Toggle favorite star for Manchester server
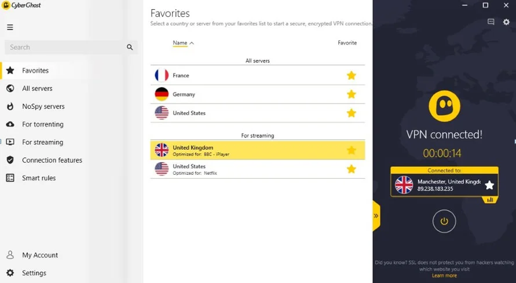Image resolution: width=516 pixels, height=283 pixels. [x=489, y=185]
